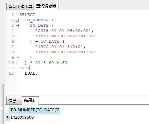Select the result cell 1420059600
Image resolution: width=149 pixels, height=124 pixels.
[35, 117]
